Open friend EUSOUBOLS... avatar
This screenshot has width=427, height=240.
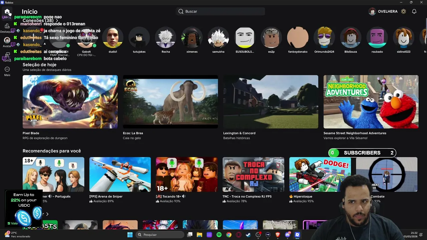tap(245, 37)
